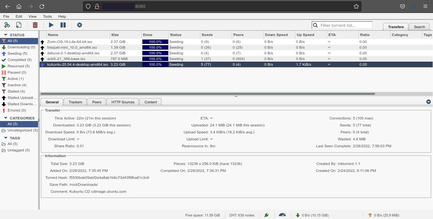This screenshot has width=433, height=219.
Task: Click the insecure connection padlock icon
Action: pyautogui.click(x=97, y=6)
